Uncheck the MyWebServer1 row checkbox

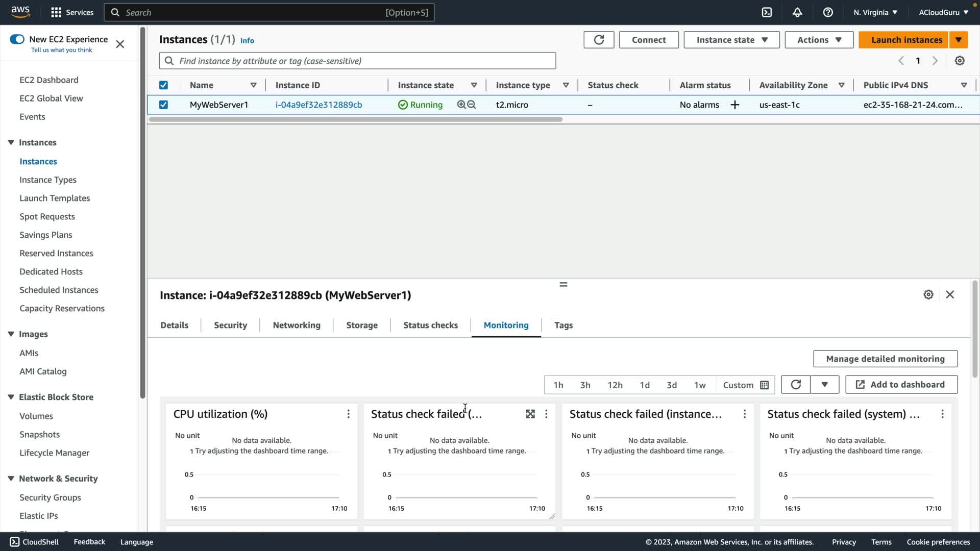[163, 105]
